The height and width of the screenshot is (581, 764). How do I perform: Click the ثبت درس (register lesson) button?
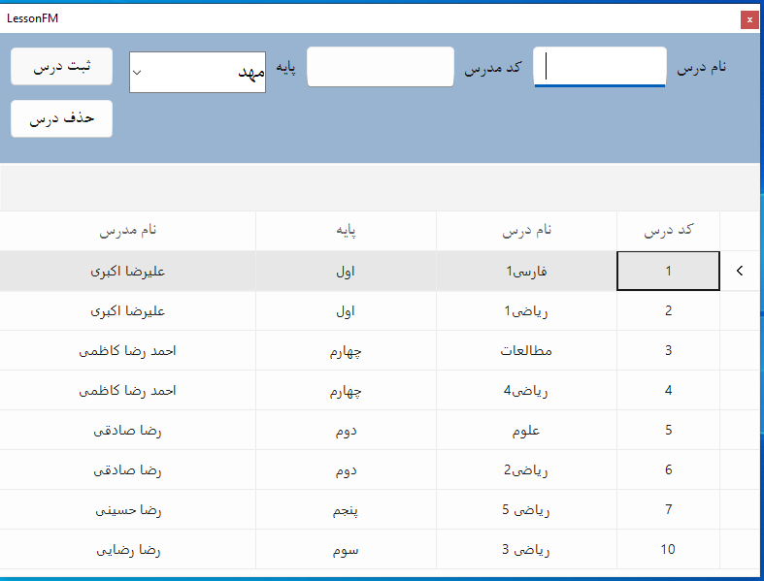click(x=61, y=67)
